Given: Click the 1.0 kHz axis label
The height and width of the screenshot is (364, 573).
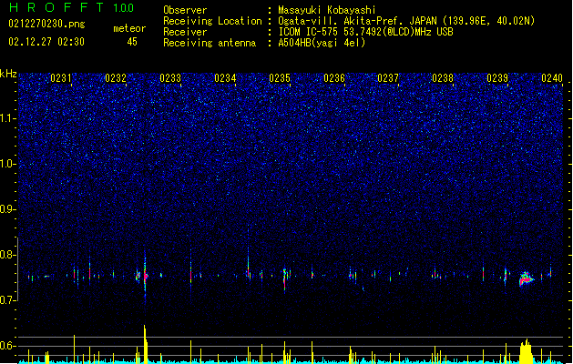Looking at the screenshot, I should [x=8, y=164].
